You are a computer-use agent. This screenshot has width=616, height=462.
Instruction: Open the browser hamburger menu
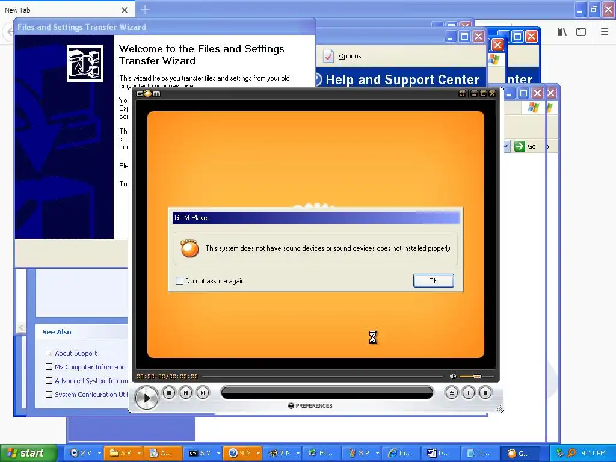pos(605,32)
